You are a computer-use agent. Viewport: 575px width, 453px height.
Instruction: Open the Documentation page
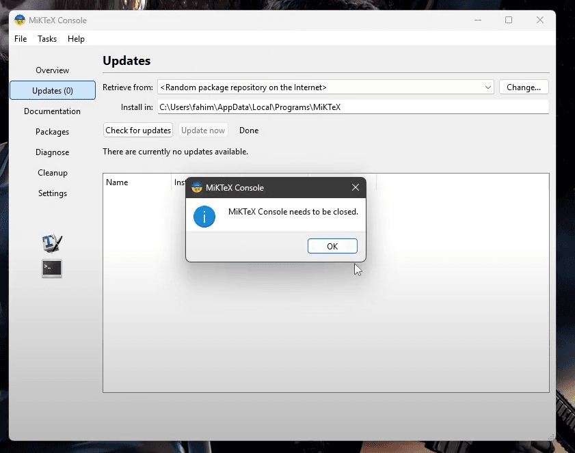(x=53, y=111)
